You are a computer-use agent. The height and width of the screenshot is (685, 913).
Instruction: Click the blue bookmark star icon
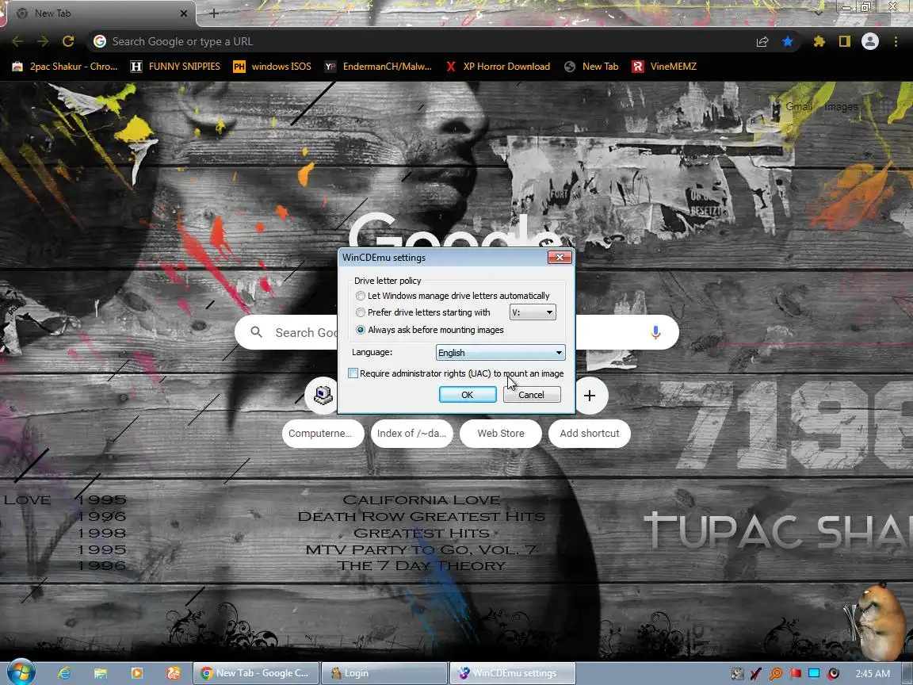coord(787,41)
